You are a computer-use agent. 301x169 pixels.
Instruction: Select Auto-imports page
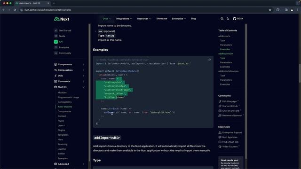pyautogui.click(x=65, y=107)
